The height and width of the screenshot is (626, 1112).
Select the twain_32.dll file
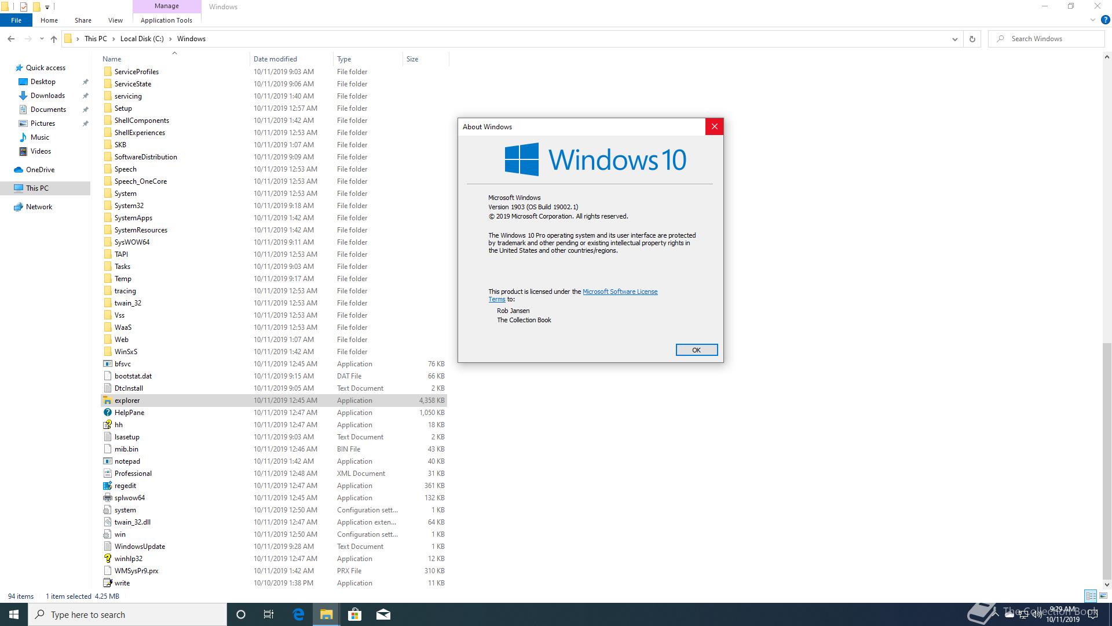tap(273, 522)
